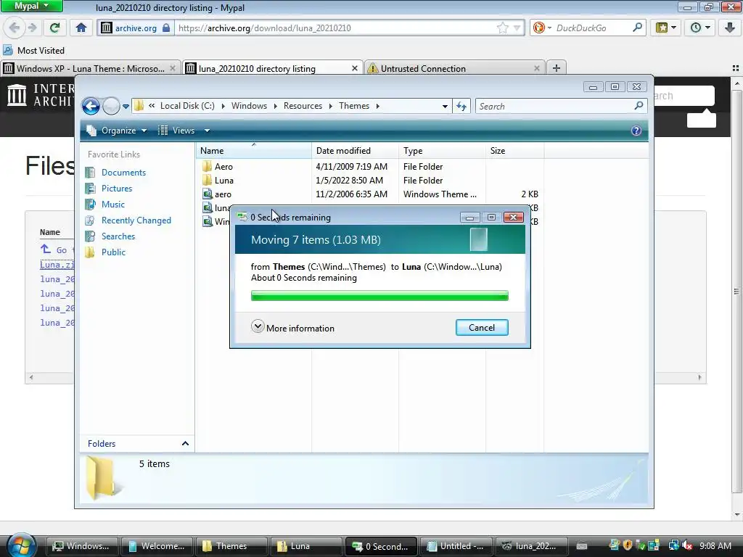The width and height of the screenshot is (743, 557).
Task: Cancel the file move operation
Action: tap(482, 328)
